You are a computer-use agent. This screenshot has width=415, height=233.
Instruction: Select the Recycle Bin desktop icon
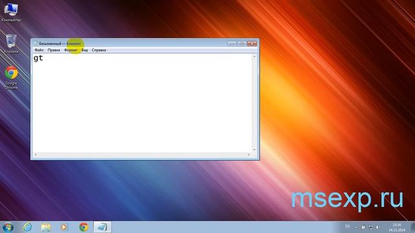pyautogui.click(x=11, y=43)
